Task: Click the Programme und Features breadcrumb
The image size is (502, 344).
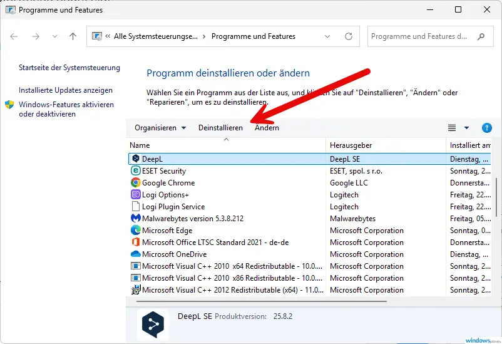Action: 254,36
